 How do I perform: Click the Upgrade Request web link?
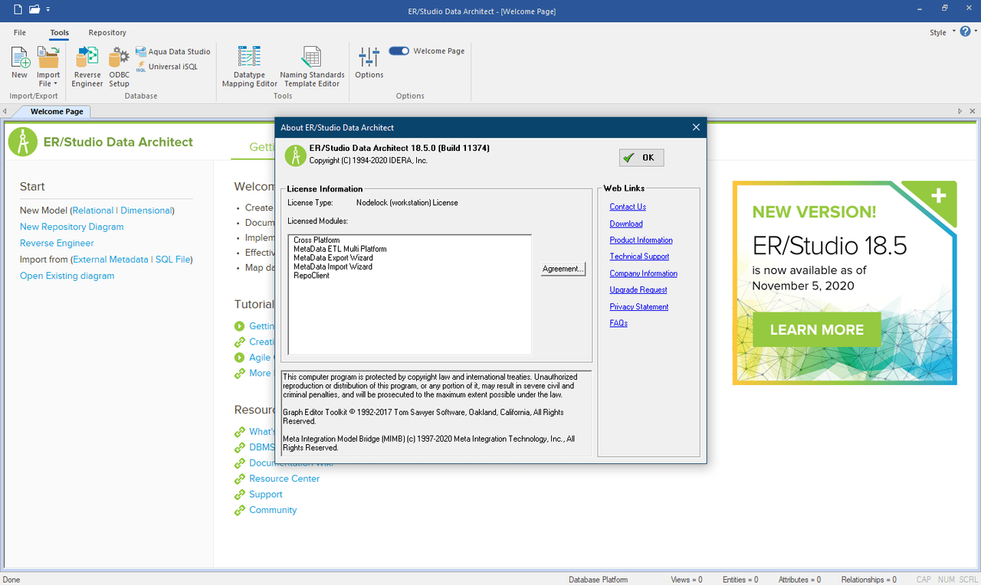pos(638,290)
